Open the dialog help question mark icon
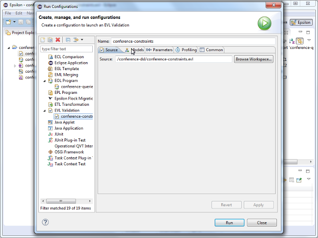 coord(45,223)
